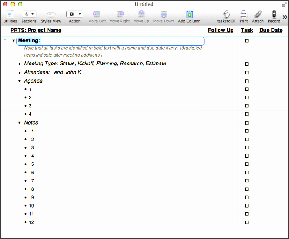Click the Move Down toolbar icon
Viewport: 289px width, 239px height.
[163, 14]
